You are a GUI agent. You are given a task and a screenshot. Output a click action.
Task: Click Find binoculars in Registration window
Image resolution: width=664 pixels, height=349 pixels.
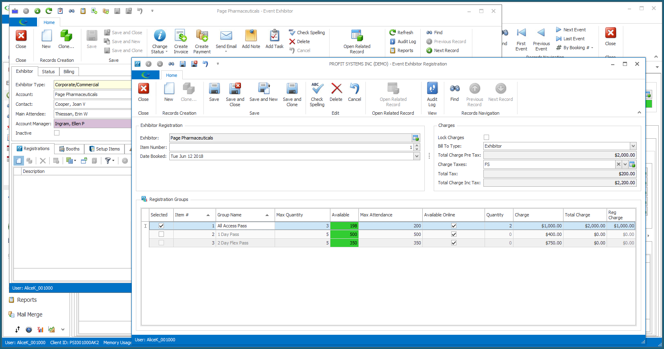click(x=454, y=92)
